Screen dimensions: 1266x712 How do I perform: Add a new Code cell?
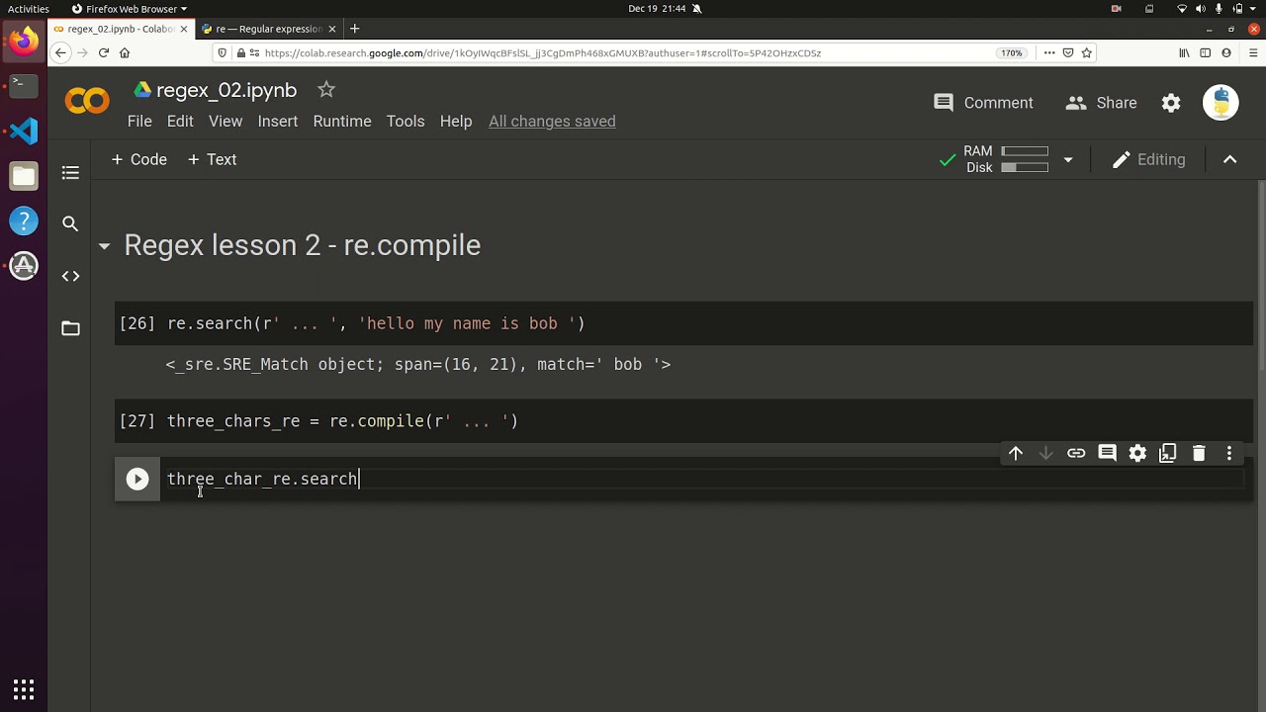pos(138,159)
